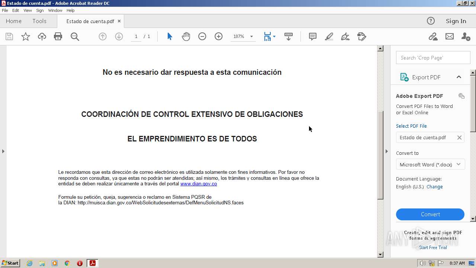Click the page number field
The image size is (476, 268).
coord(136,36)
